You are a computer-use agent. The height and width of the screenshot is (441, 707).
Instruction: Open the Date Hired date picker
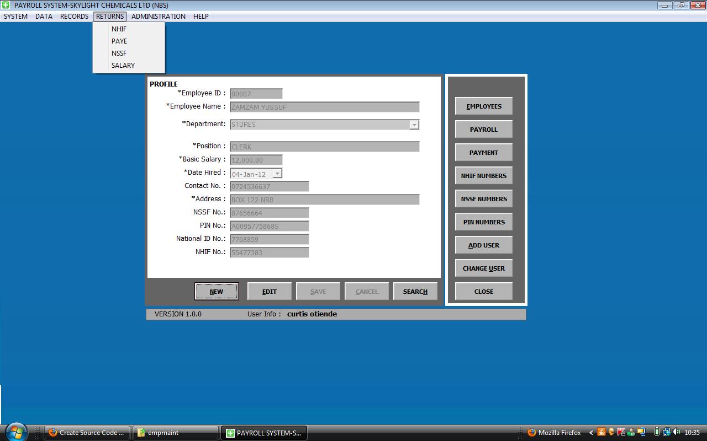[x=278, y=173]
